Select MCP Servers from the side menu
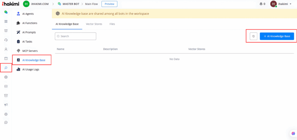 [x=30, y=51]
